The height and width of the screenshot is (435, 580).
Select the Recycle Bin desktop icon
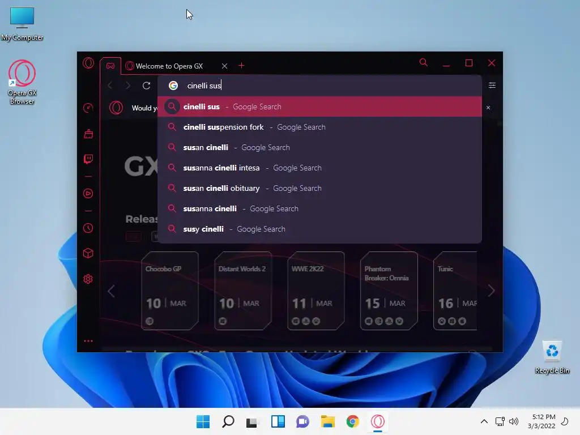[x=552, y=357]
